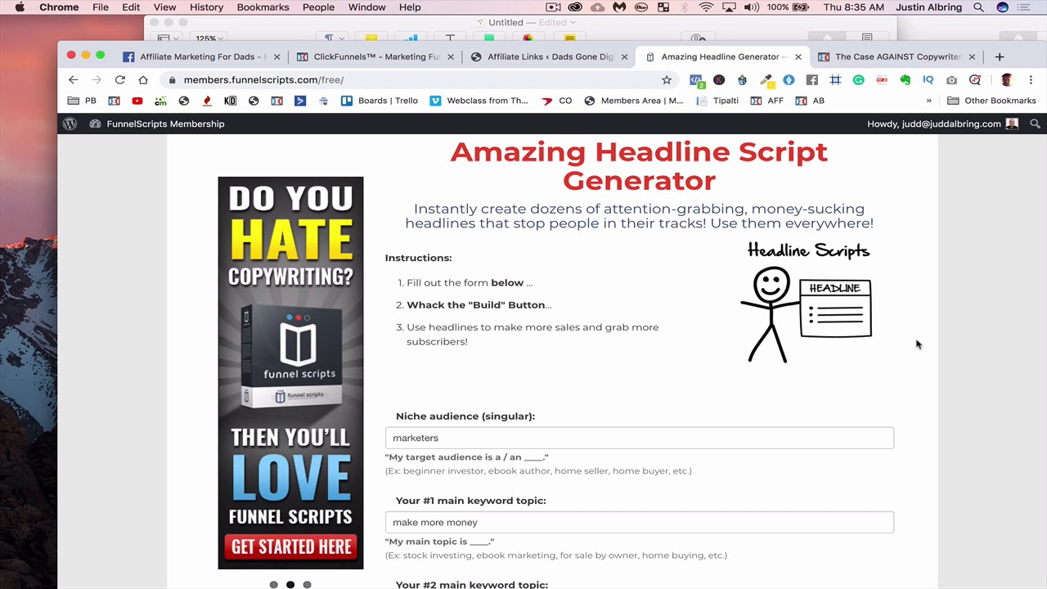The height and width of the screenshot is (589, 1047).
Task: Click the KD bookmark icon
Action: [231, 101]
